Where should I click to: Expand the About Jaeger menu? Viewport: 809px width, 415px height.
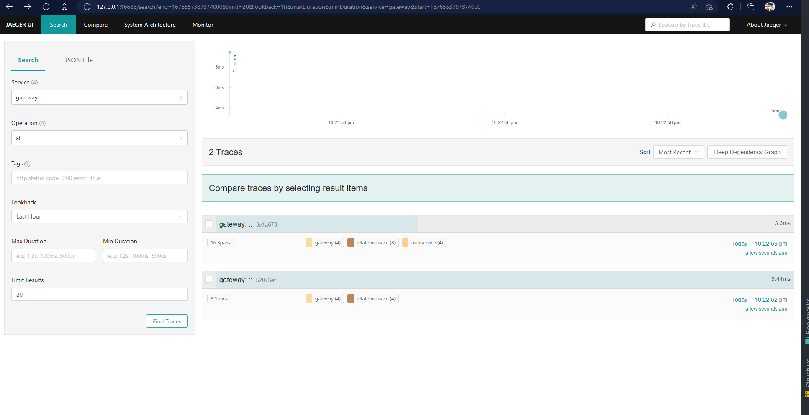(x=766, y=25)
